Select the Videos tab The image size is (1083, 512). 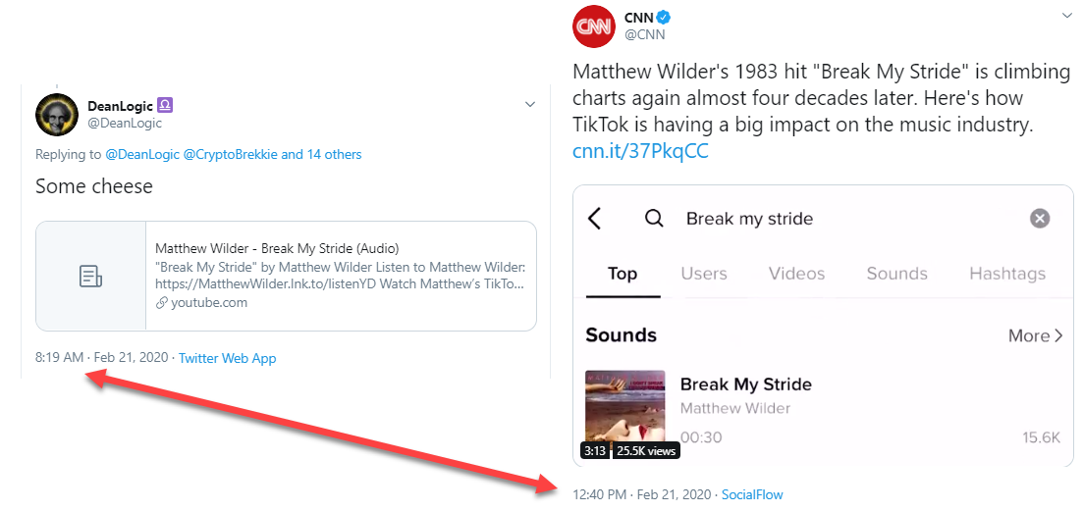pyautogui.click(x=796, y=274)
